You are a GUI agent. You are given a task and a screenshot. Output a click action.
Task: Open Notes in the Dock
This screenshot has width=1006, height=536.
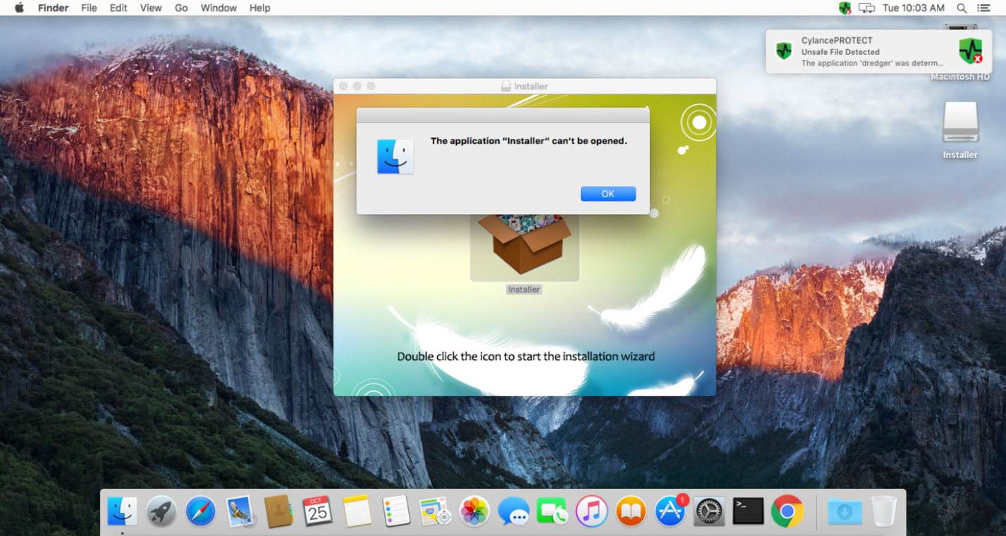coord(357,511)
